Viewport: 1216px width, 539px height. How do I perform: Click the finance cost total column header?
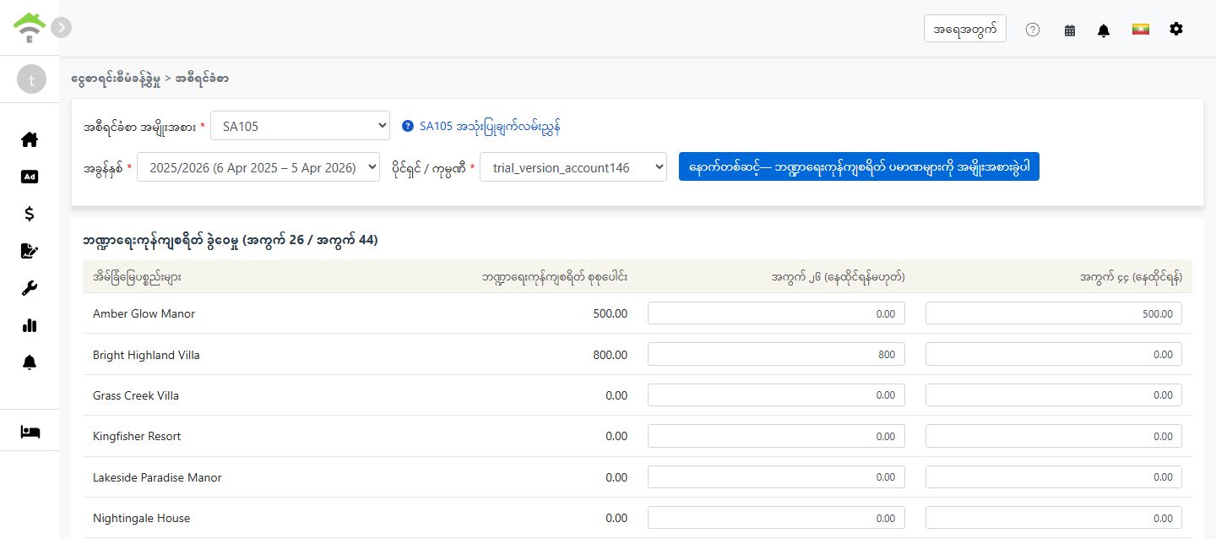[x=554, y=276]
